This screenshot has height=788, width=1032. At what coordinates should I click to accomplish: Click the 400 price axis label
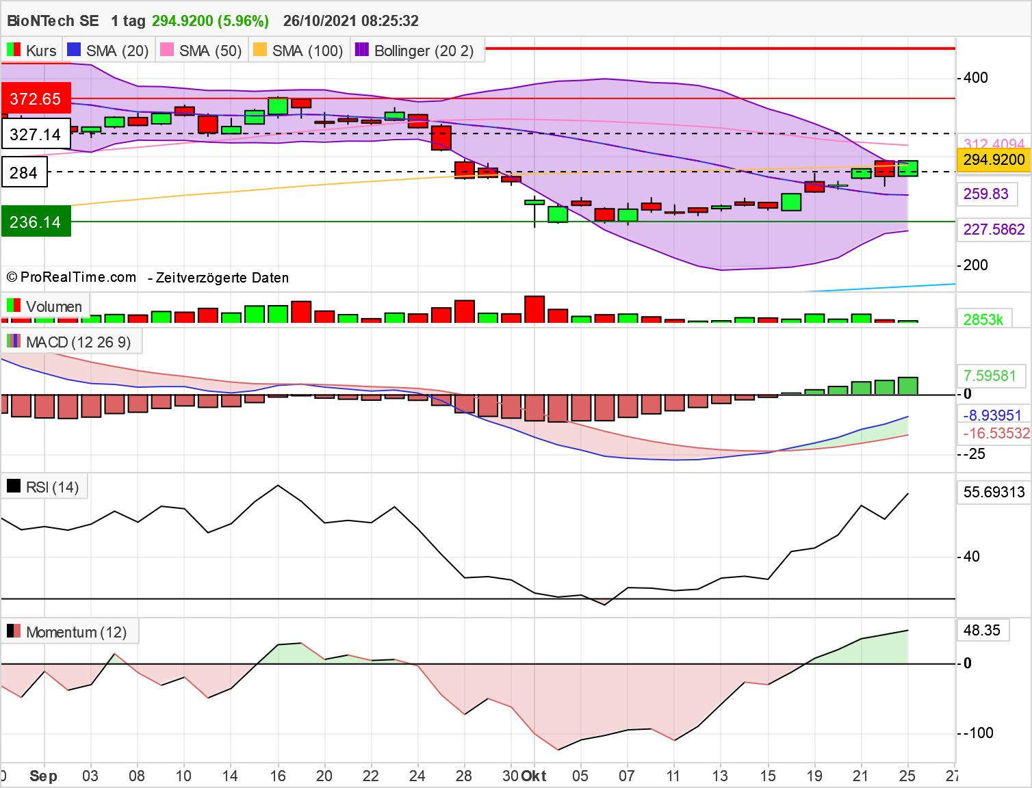(976, 78)
